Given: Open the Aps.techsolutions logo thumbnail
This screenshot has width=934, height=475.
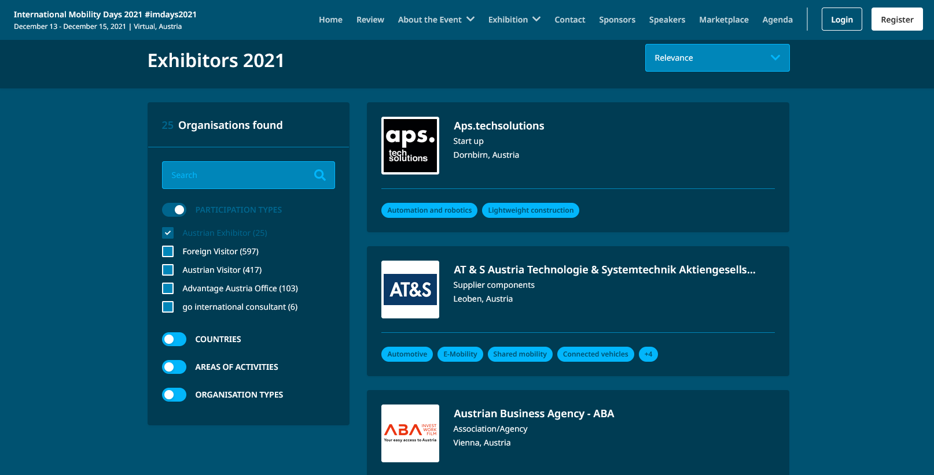Looking at the screenshot, I should tap(410, 146).
